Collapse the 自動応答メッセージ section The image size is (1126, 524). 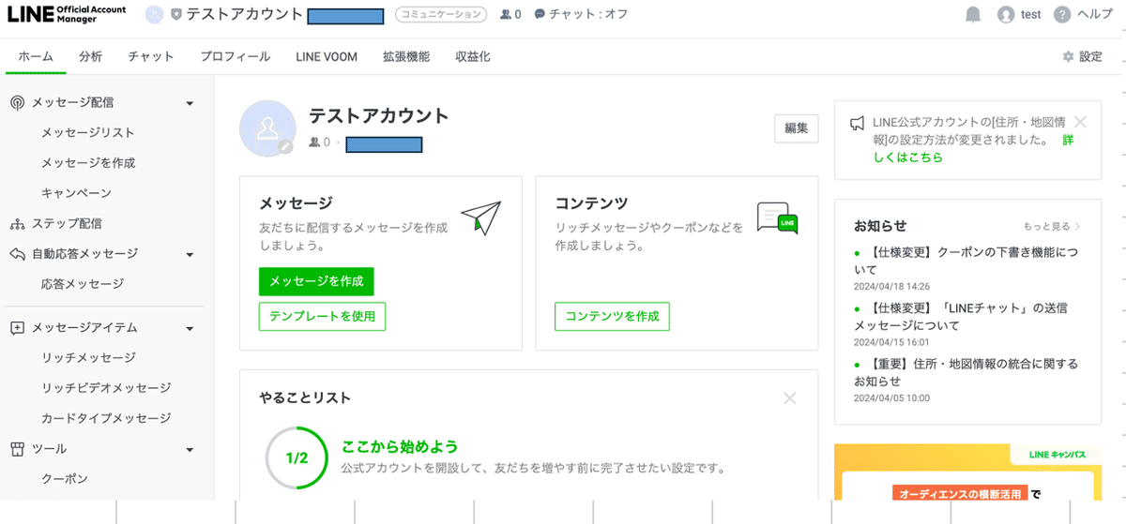pos(190,254)
